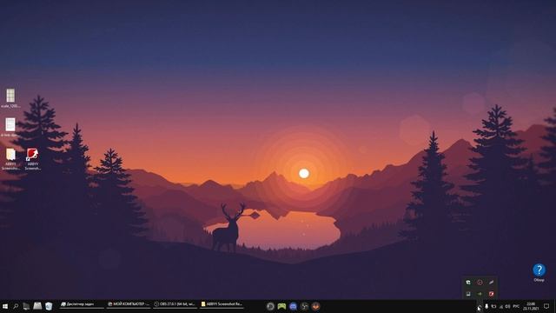Image resolution: width=556 pixels, height=313 pixels.
Task: Open Action Center notifications icon
Action: (546, 306)
